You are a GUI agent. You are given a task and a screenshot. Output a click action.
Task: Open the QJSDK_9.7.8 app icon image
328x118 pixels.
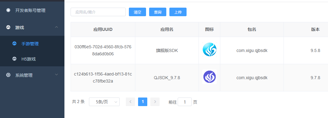click(209, 77)
